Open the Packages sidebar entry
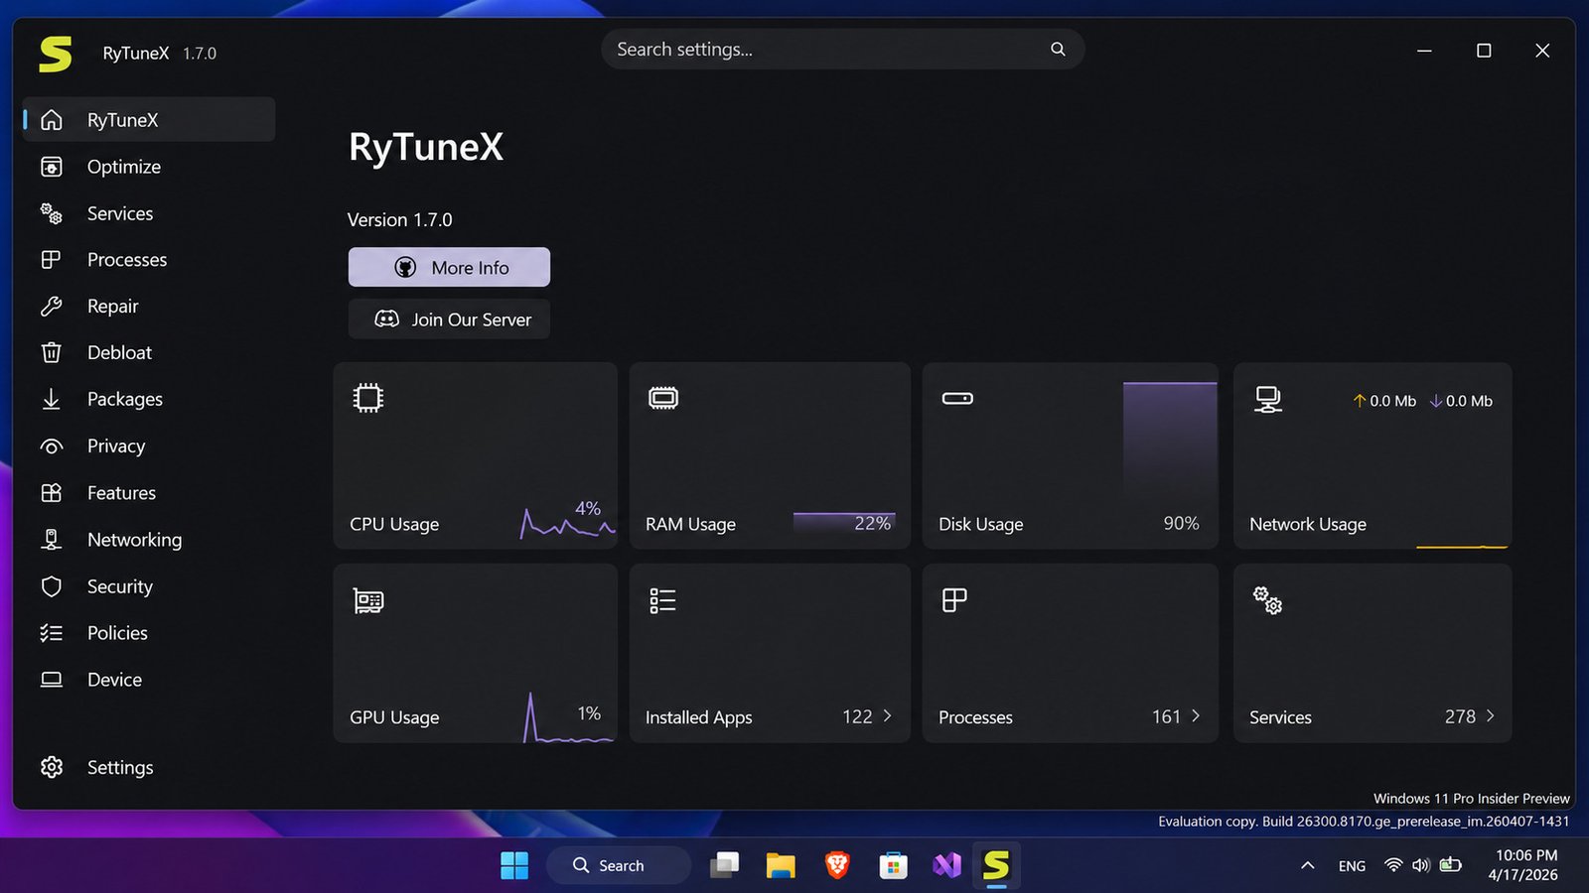This screenshot has width=1589, height=893. [x=149, y=399]
